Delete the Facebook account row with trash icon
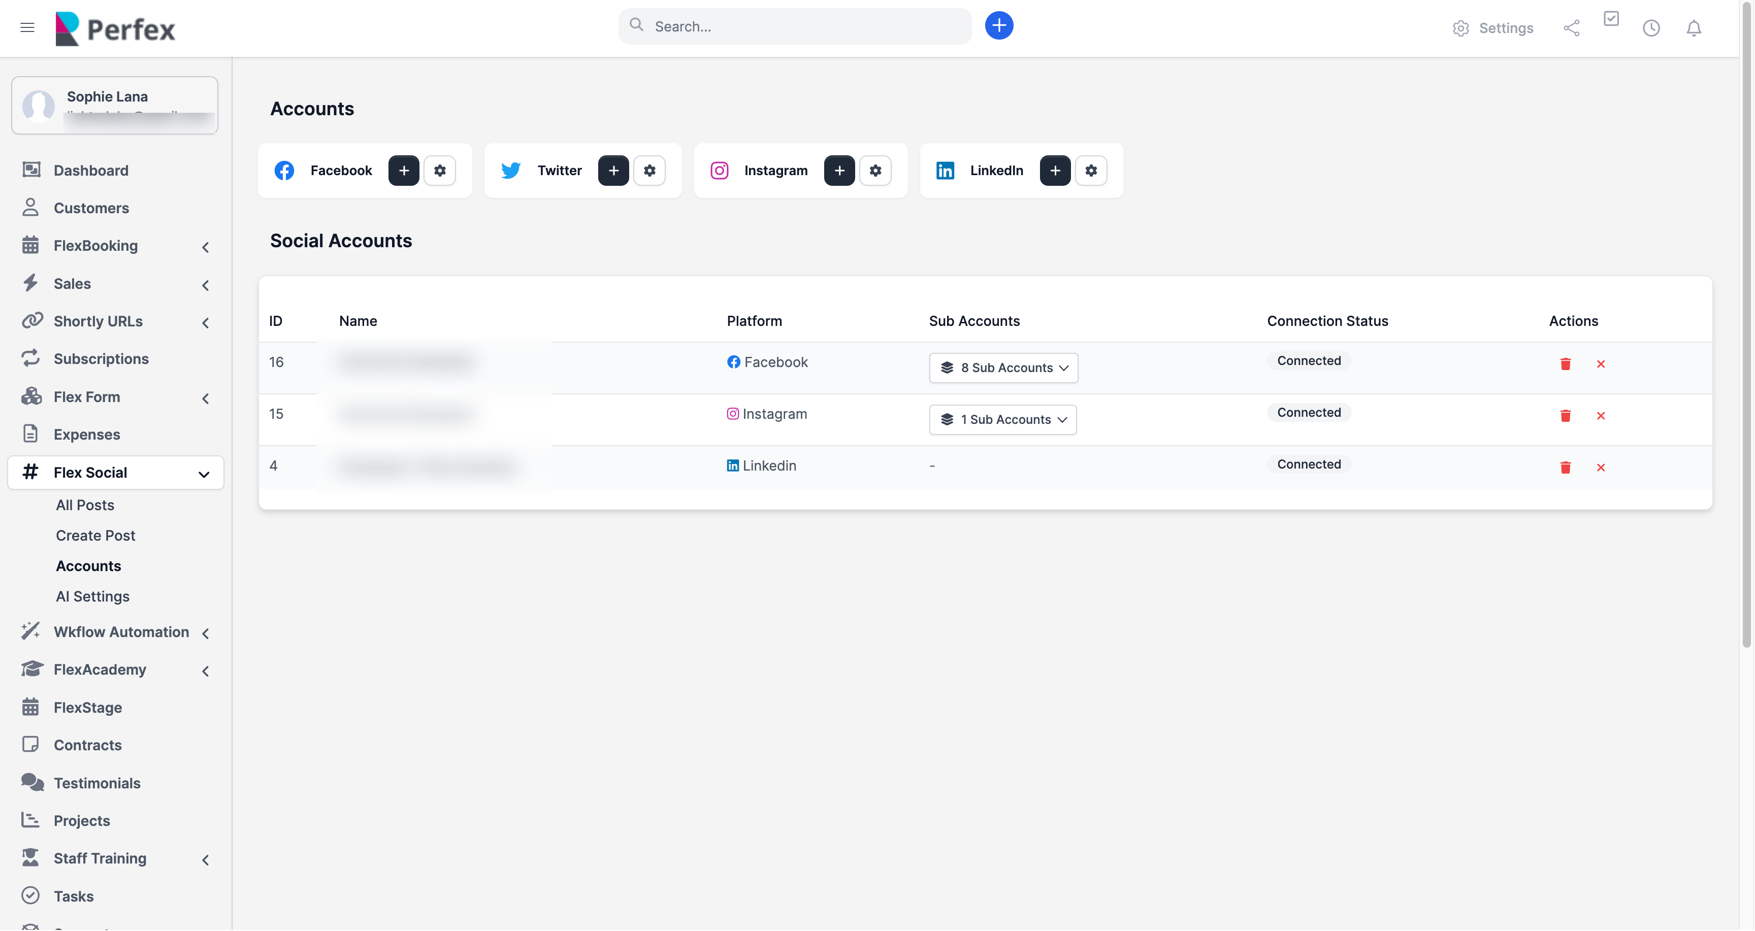This screenshot has height=931, width=1755. coord(1565,363)
